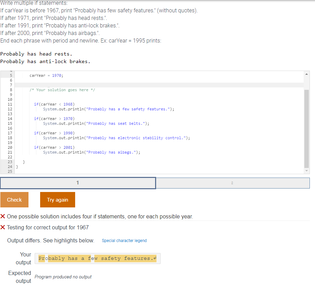The image size is (315, 289).
Task: Click the Check button
Action: coord(14,200)
